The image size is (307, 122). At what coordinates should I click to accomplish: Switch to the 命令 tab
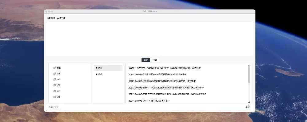pyautogui.click(x=146, y=60)
